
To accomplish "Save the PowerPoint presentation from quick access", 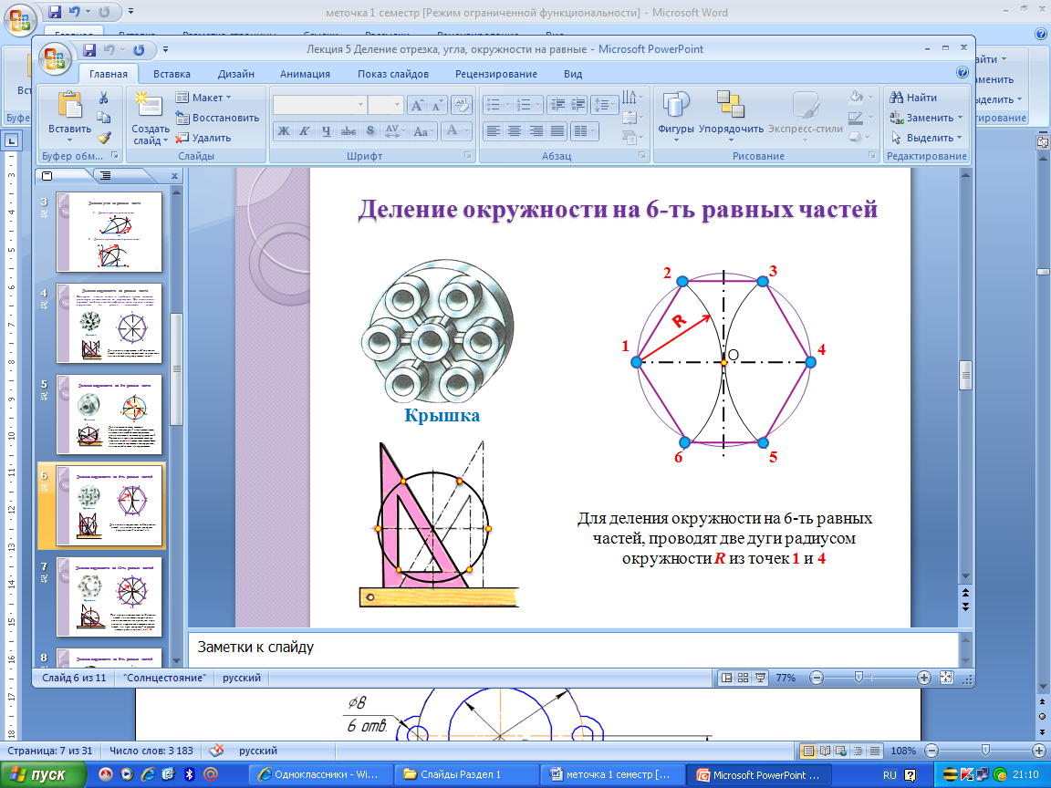I will (x=89, y=49).
